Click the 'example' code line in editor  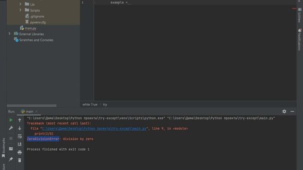coord(119,2)
